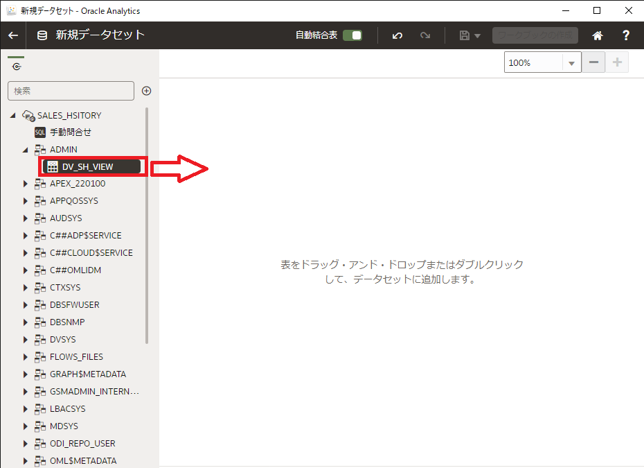Select the DVSYS schema entry
Screen dimensions: 644x468
point(62,340)
